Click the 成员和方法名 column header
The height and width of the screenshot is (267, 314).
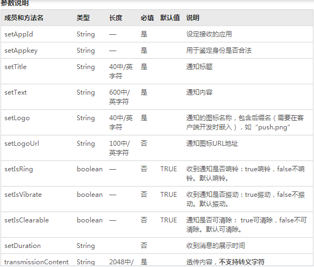(x=24, y=18)
